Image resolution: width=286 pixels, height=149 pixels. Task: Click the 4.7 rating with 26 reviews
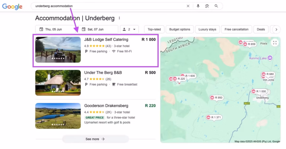[98, 79]
